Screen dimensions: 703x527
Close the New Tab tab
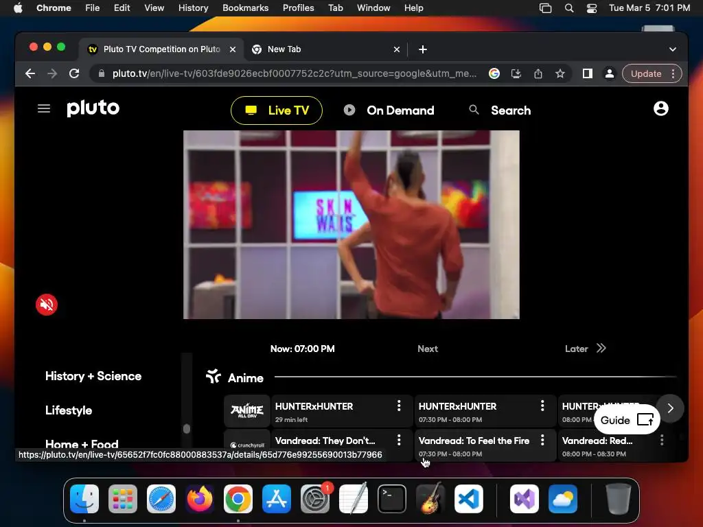[396, 49]
